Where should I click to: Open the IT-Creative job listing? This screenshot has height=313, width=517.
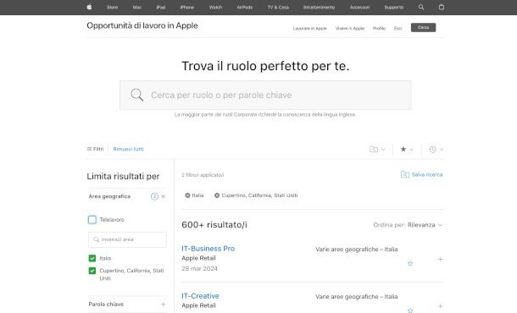(200, 296)
